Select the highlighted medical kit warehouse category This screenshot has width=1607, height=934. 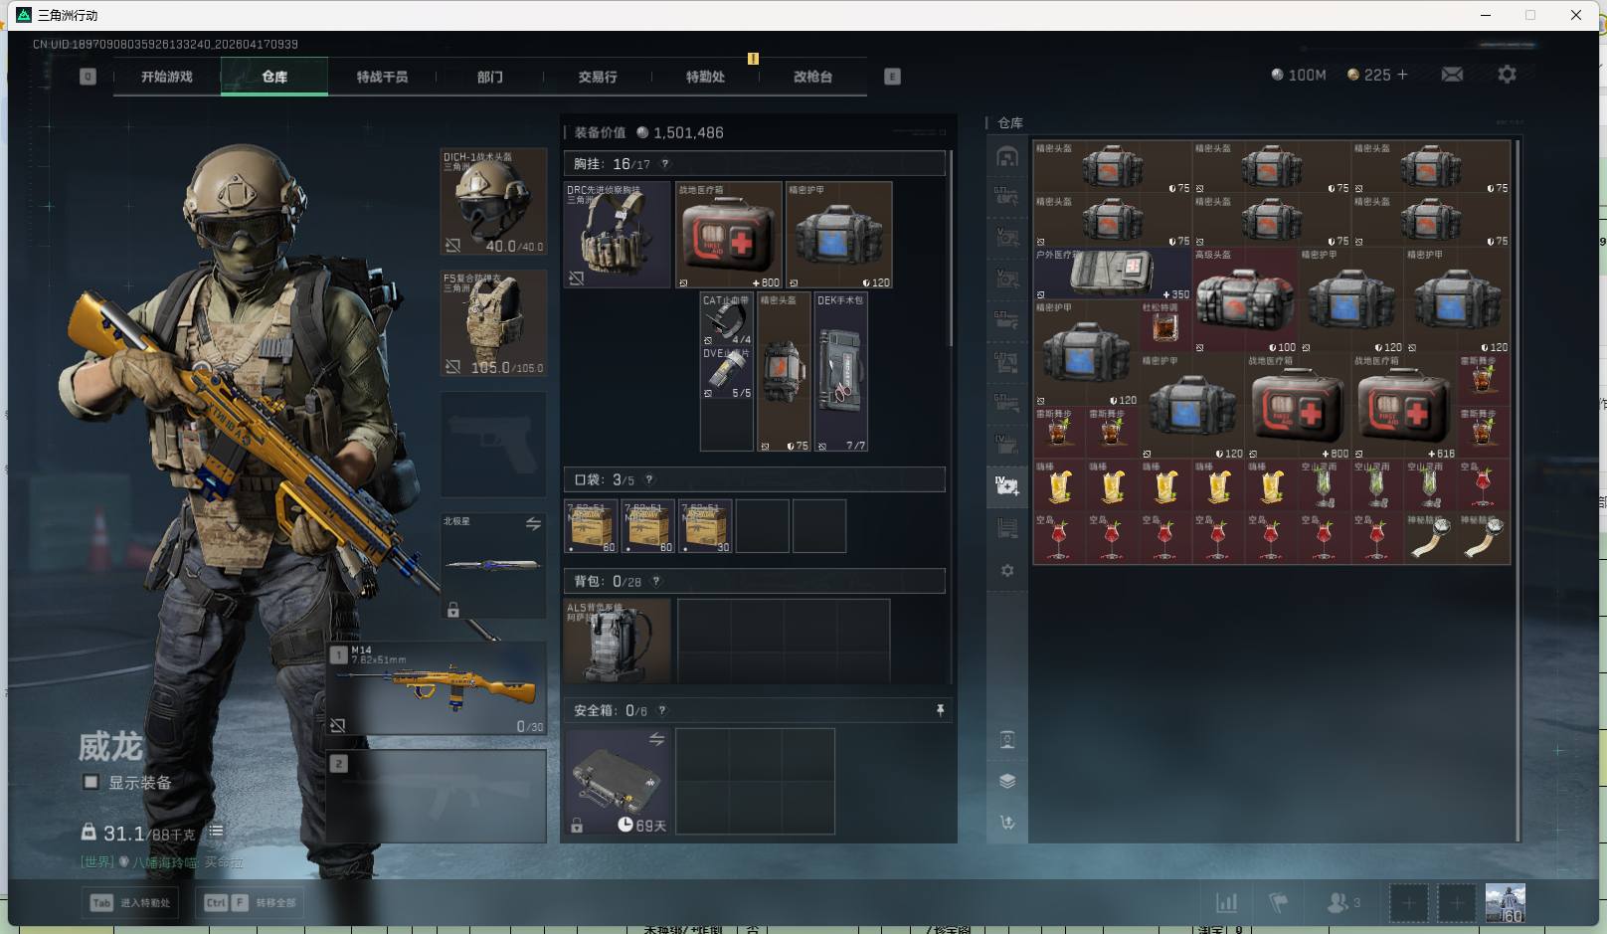(1007, 486)
